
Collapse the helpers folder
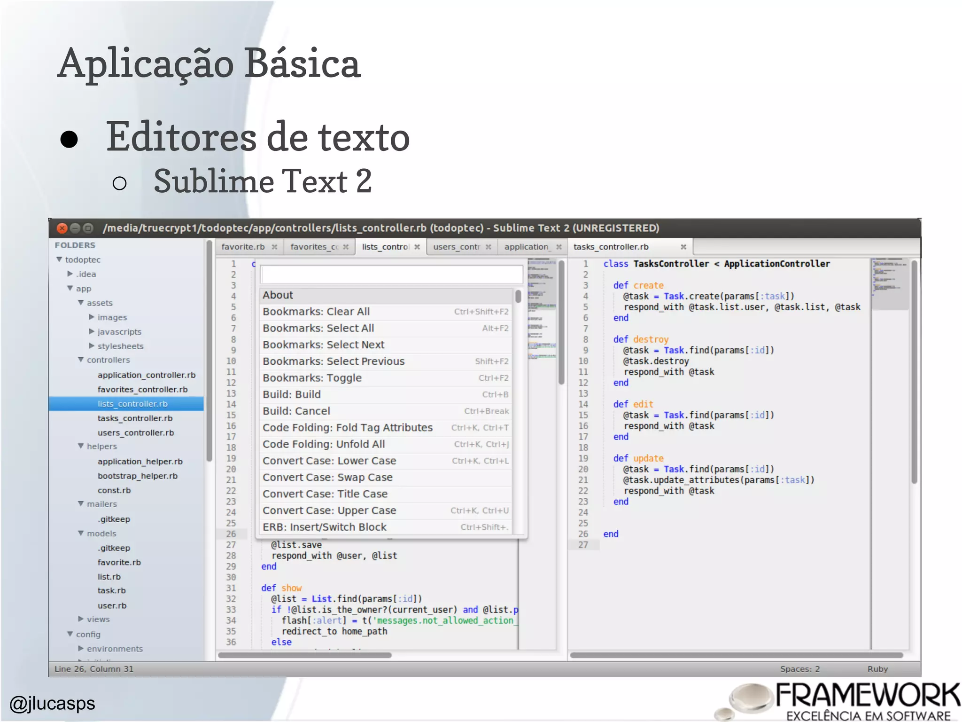tap(81, 447)
